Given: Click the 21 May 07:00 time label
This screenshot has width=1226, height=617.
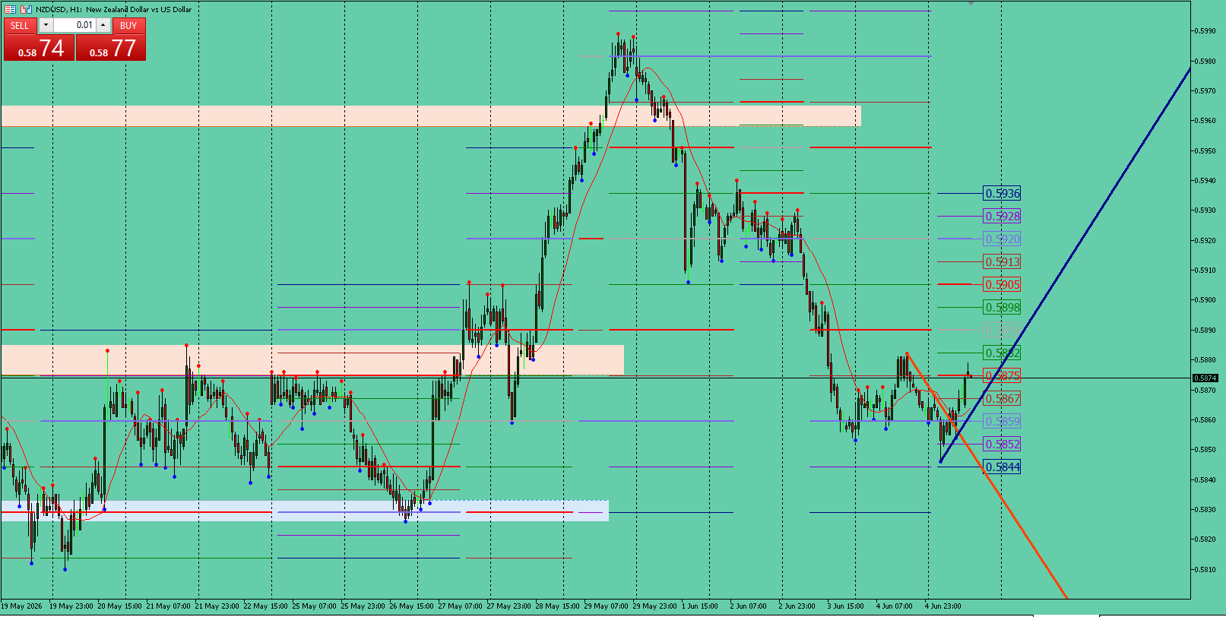Looking at the screenshot, I should tap(168, 606).
